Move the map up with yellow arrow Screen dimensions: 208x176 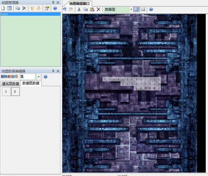[32, 8]
